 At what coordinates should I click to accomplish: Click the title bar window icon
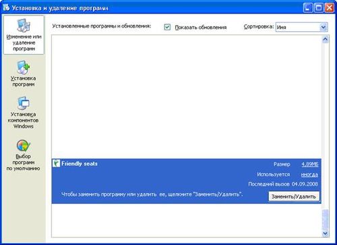(6, 7)
